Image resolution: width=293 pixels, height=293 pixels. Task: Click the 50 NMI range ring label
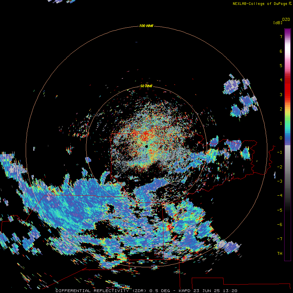[146, 86]
